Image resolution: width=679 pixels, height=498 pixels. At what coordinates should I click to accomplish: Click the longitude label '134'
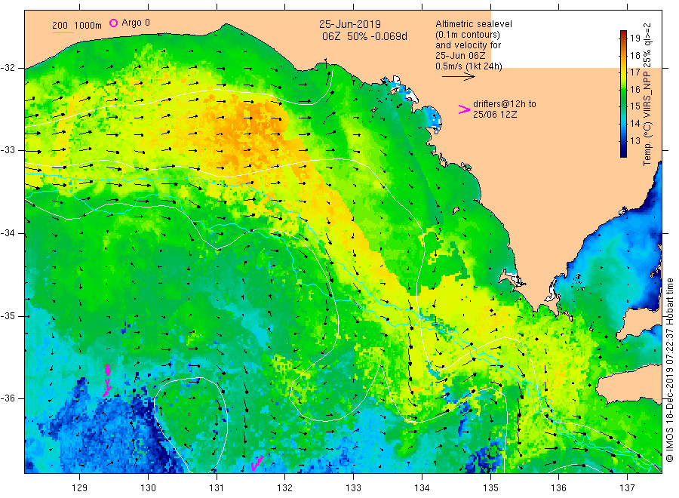pos(422,488)
